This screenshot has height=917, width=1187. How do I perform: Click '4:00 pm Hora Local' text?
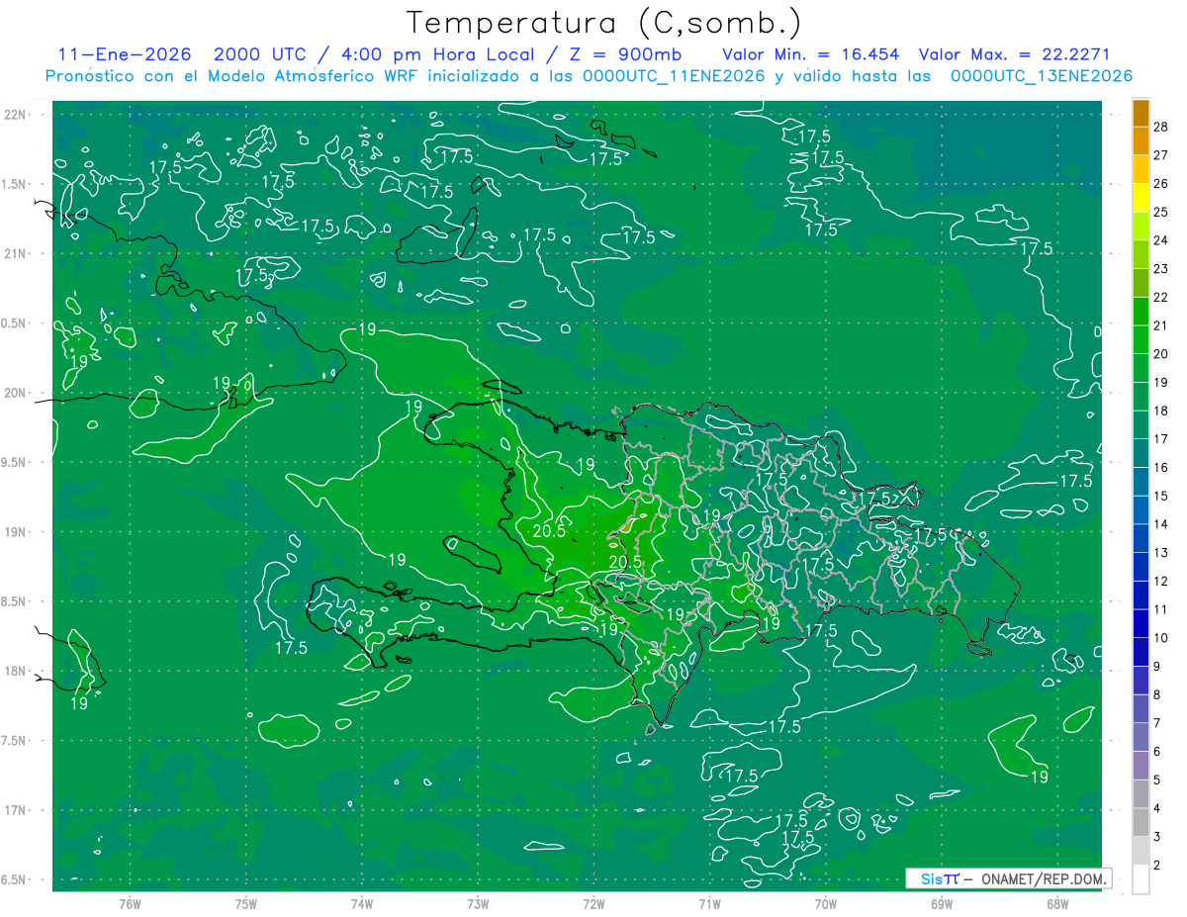pyautogui.click(x=436, y=54)
